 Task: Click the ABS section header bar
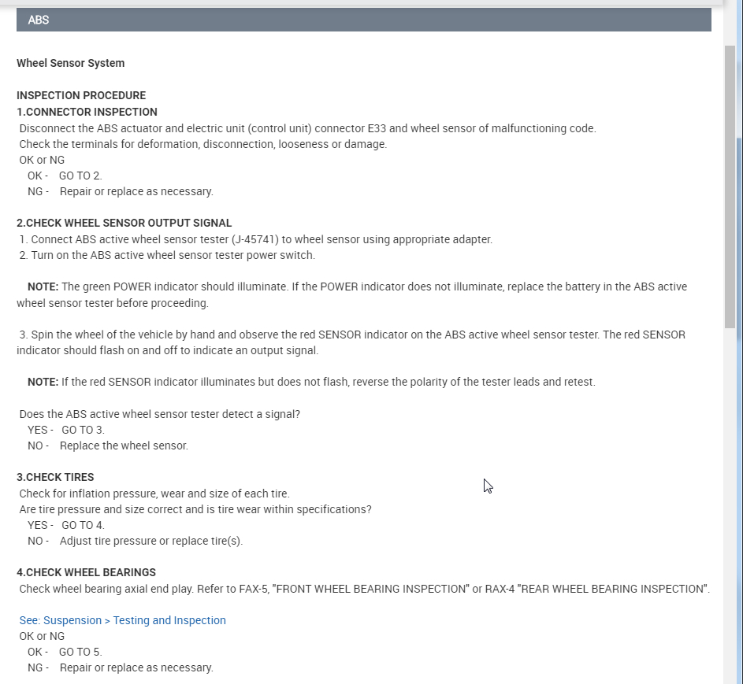(363, 20)
